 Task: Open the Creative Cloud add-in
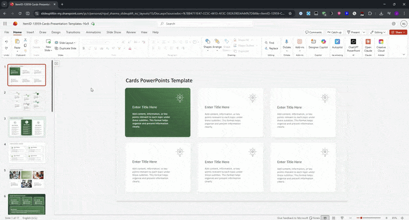381,42
